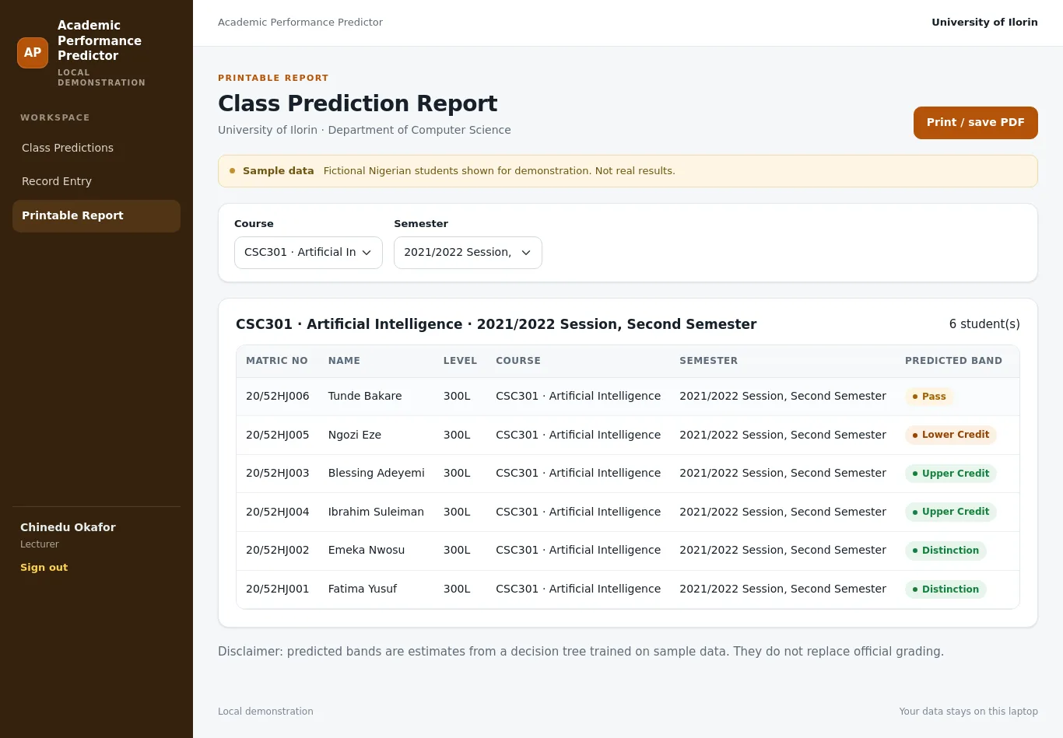The image size is (1063, 738).
Task: Select matric number 20/52HJ006
Action: point(278,396)
